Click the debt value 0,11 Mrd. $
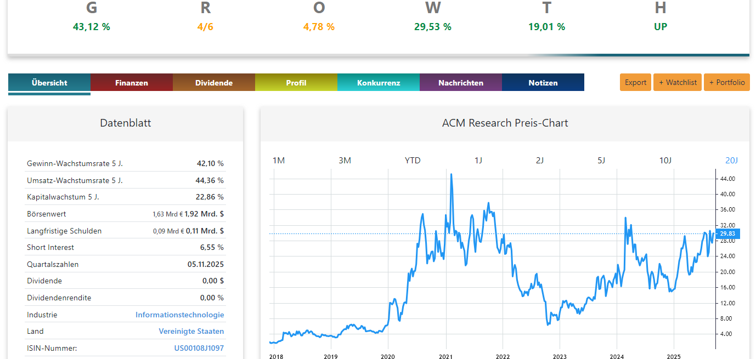The width and height of the screenshot is (756, 359). point(205,231)
